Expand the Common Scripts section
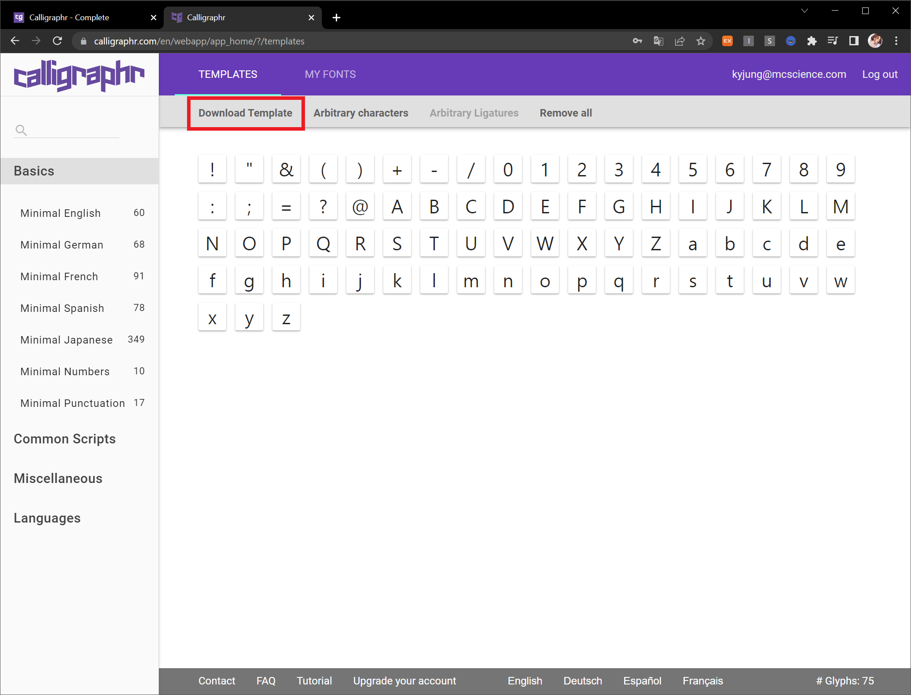This screenshot has width=911, height=695. point(65,439)
